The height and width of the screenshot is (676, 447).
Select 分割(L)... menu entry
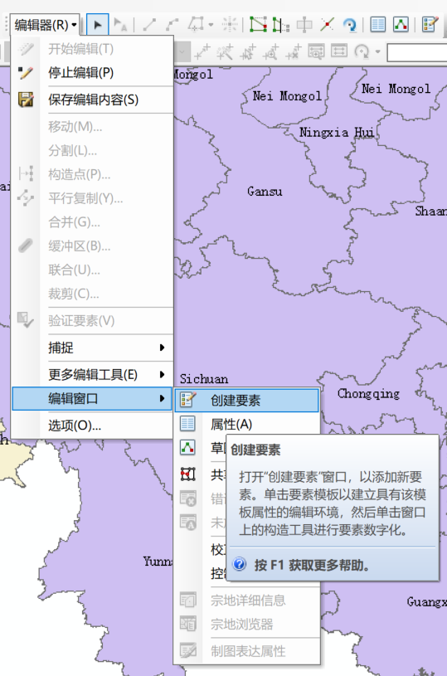tap(93, 150)
